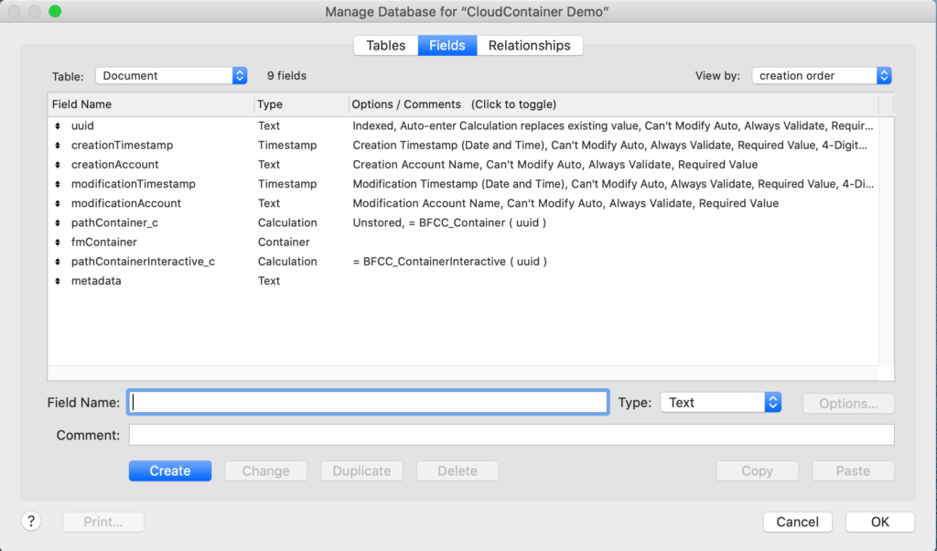Click the reorder handle for pathContainer_c

pos(59,223)
